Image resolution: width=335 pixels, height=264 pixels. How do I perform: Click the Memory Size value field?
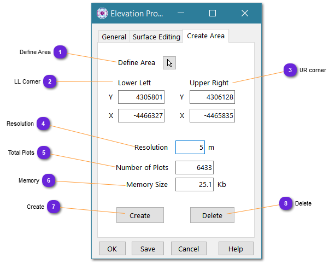(194, 184)
